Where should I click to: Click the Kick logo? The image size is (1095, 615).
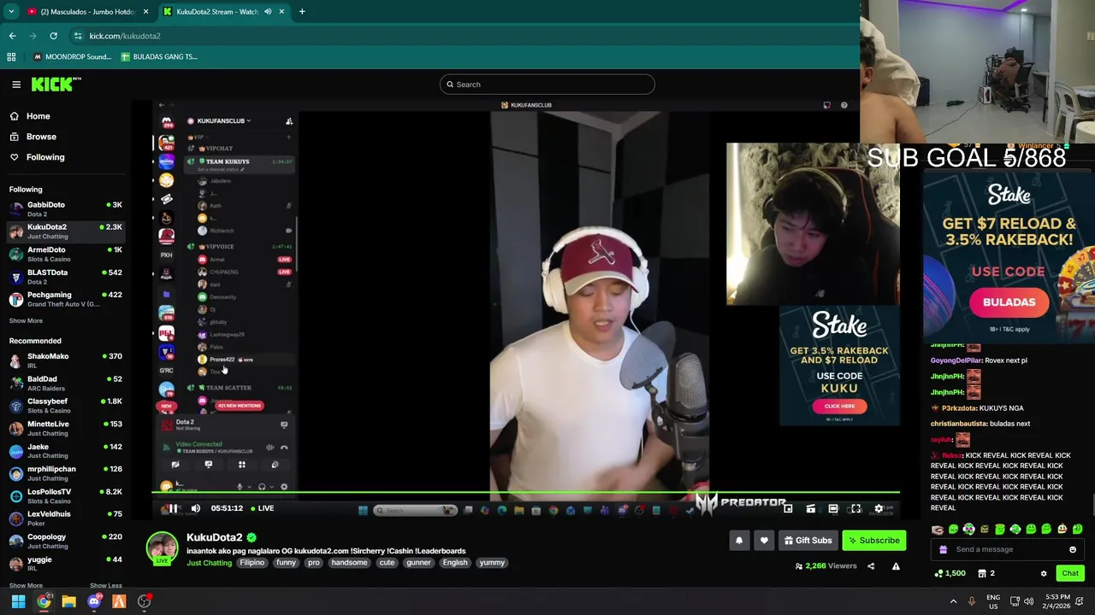56,84
